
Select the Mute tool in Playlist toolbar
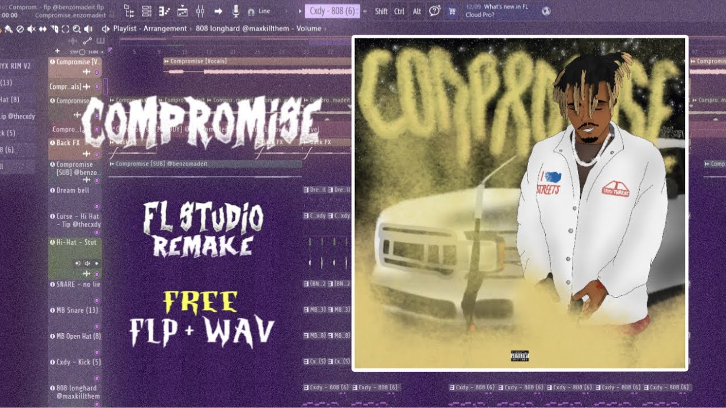click(x=31, y=29)
